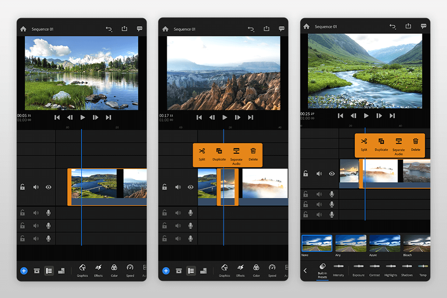Open the Effects tool on the left phone

[98, 271]
